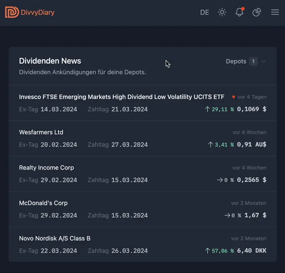285x273 pixels.
Task: Open McDonald's Corp dividend announcement
Action: coord(43,203)
